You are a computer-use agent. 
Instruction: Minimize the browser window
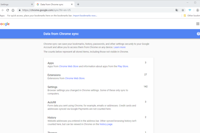(x=187, y=3)
